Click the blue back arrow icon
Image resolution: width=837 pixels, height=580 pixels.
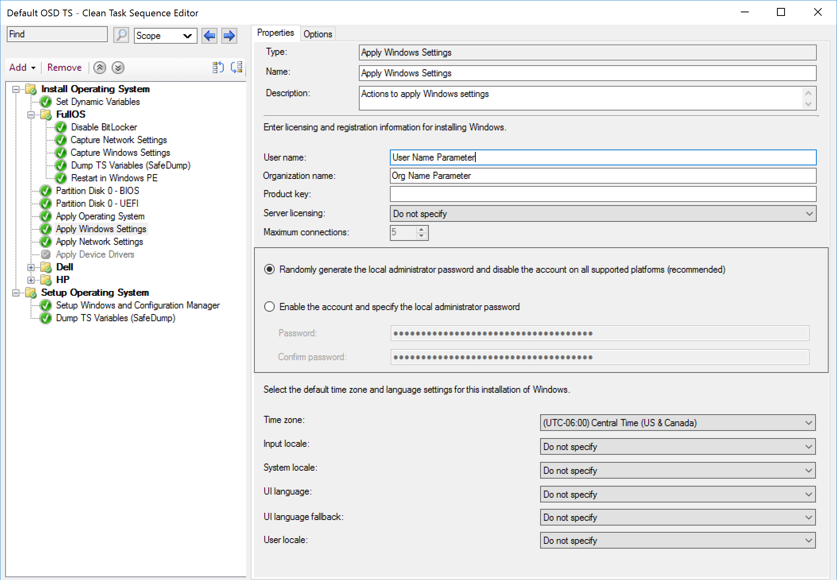pyautogui.click(x=209, y=36)
